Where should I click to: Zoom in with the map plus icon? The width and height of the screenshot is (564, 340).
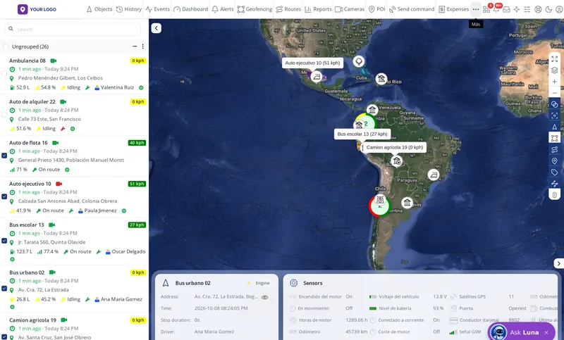[554, 82]
